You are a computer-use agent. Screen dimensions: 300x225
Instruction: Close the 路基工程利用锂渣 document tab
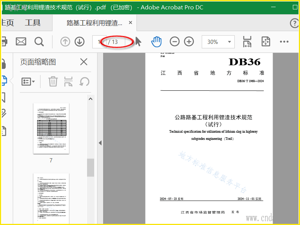tap(130, 22)
